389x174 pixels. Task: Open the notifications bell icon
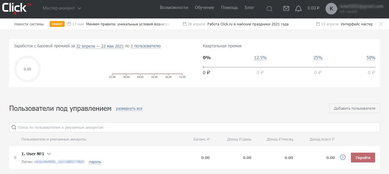tap(298, 8)
